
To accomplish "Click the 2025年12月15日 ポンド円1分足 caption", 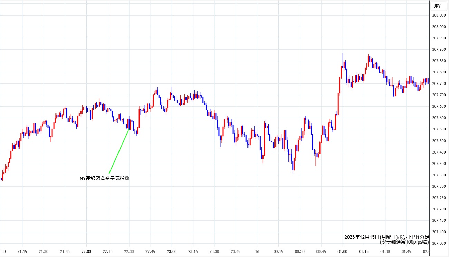I will (x=386, y=237).
